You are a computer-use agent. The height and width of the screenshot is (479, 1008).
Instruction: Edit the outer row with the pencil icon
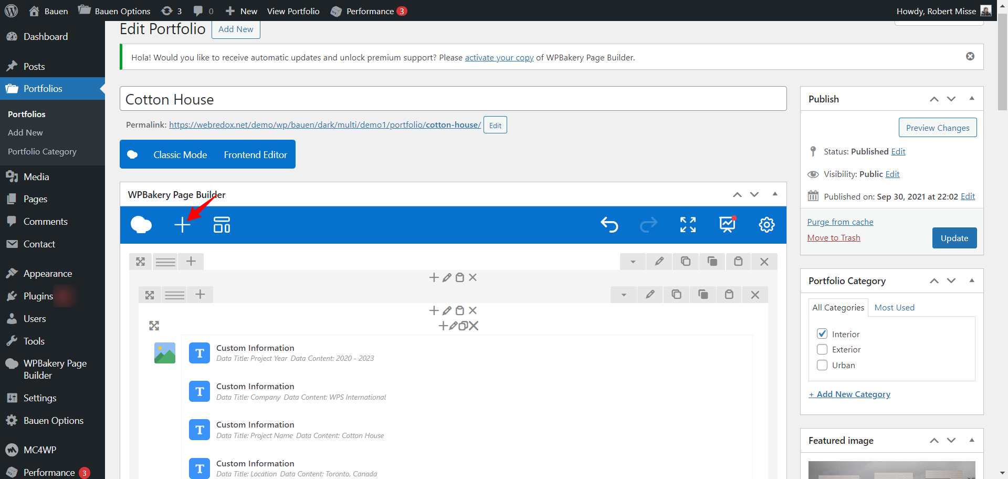pos(659,261)
